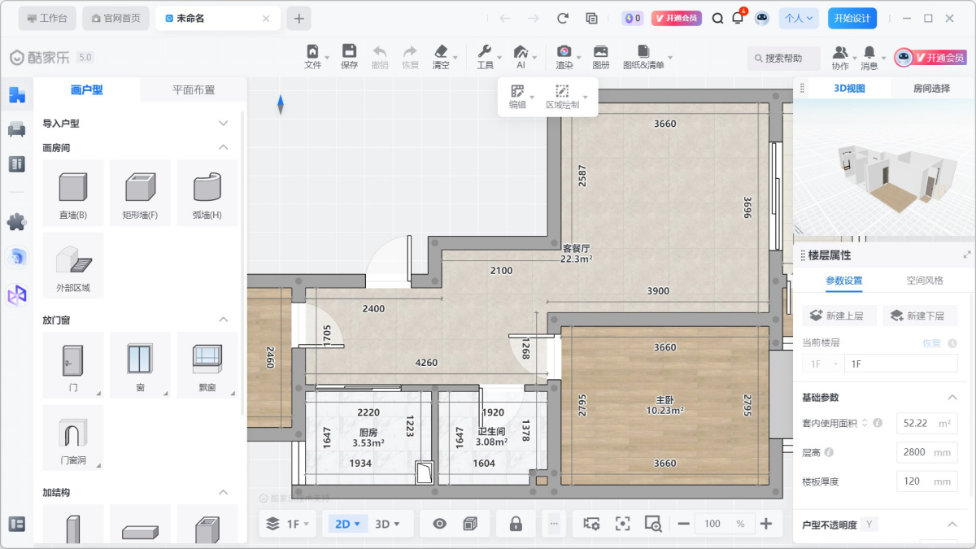
Task: Open the Render (渲染) tool
Action: pos(564,57)
